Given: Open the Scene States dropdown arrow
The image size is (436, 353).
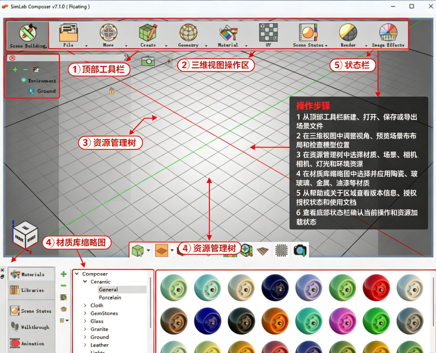Looking at the screenshot, I should (326, 46).
